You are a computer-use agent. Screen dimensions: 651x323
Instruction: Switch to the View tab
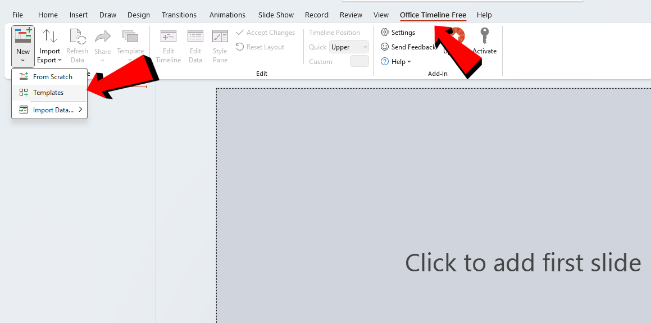[381, 15]
